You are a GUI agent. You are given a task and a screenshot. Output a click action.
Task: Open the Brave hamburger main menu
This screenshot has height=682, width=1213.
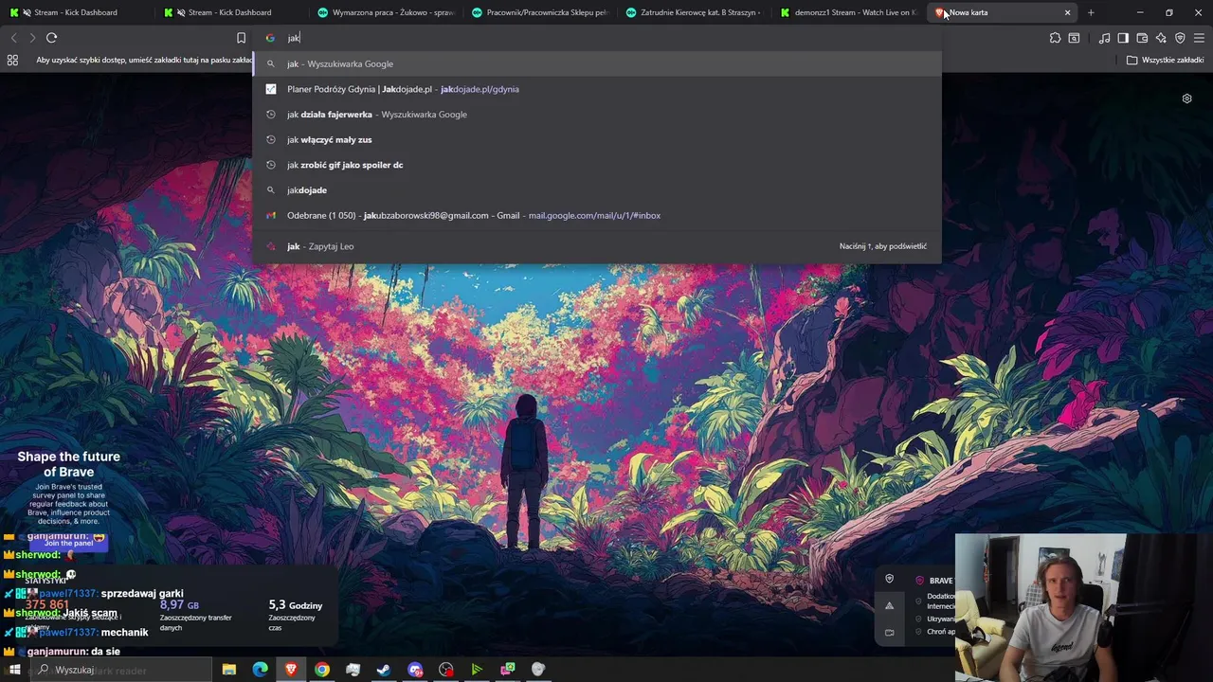[1199, 38]
